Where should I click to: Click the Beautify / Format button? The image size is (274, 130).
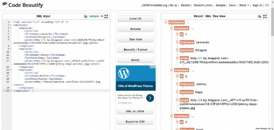[x=135, y=49]
